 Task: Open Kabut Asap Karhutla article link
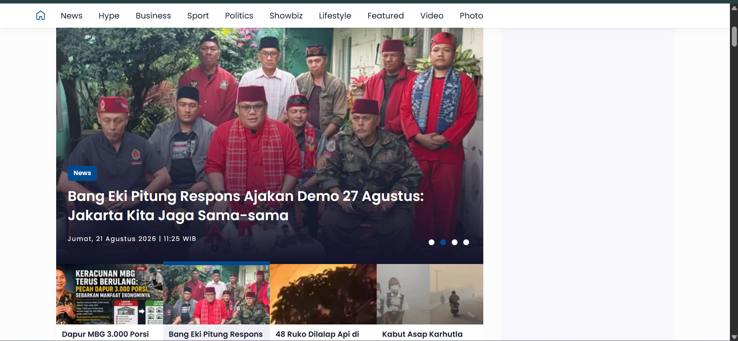coord(422,334)
